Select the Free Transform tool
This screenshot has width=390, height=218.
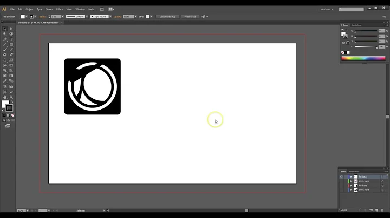tap(11, 65)
